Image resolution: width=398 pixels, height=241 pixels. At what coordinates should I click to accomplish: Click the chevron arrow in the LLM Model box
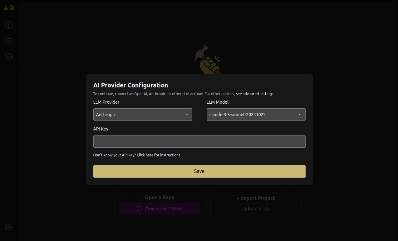pos(300,115)
